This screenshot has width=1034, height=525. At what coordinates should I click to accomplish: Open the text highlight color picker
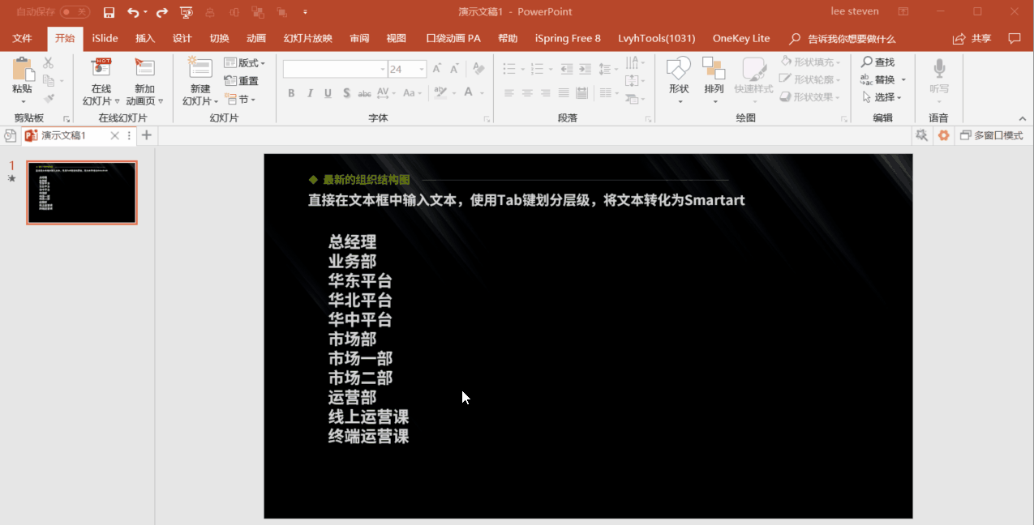pyautogui.click(x=444, y=93)
